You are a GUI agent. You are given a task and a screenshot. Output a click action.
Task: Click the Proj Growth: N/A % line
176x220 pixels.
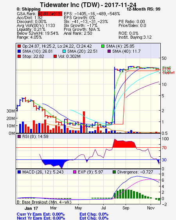coord(82,29)
